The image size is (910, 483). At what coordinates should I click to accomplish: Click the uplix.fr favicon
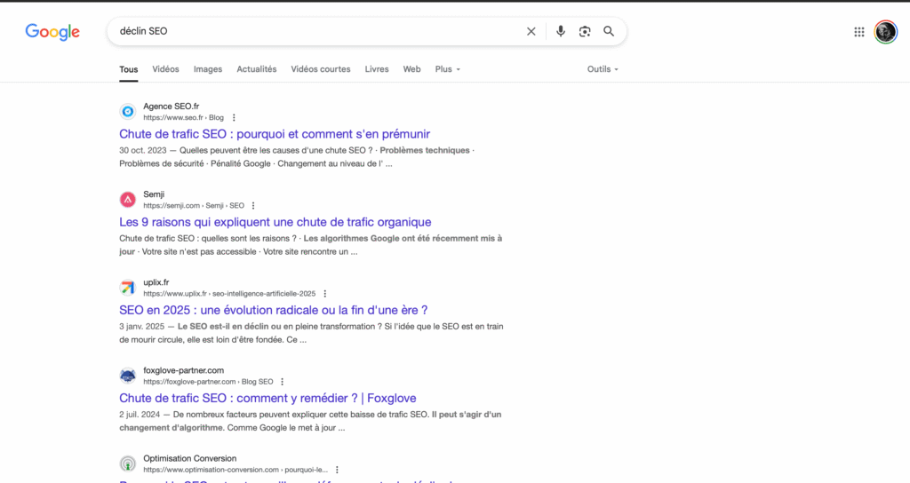[128, 288]
